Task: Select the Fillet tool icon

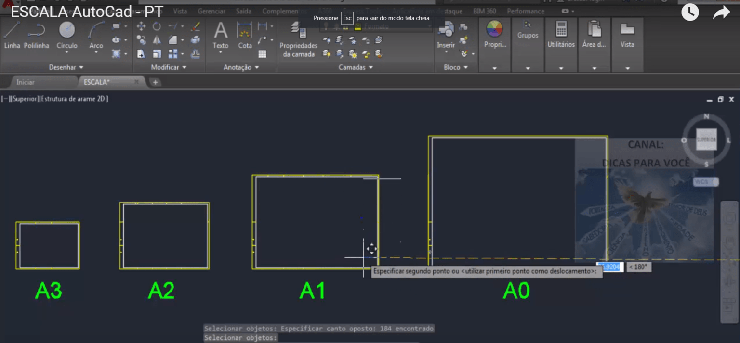Action: point(172,40)
